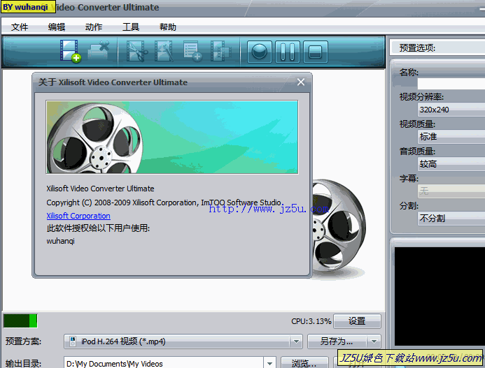Screen dimensions: 485x368
Task: Expand the 输出目录 output folder dropdown
Action: tap(269, 363)
